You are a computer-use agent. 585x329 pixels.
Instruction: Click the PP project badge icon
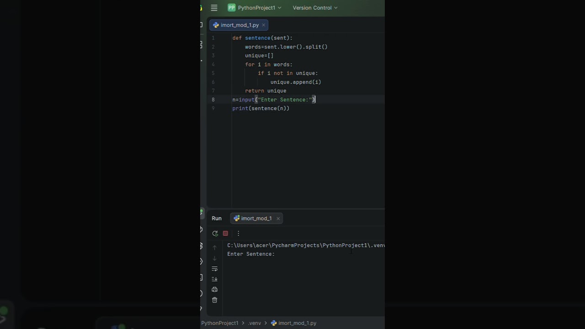[231, 8]
